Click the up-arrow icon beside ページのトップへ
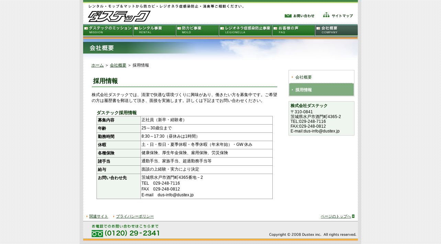The width and height of the screenshot is (441, 244). tap(353, 216)
